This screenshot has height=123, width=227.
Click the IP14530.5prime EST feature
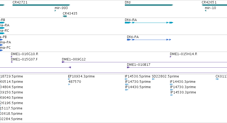click(126, 79)
